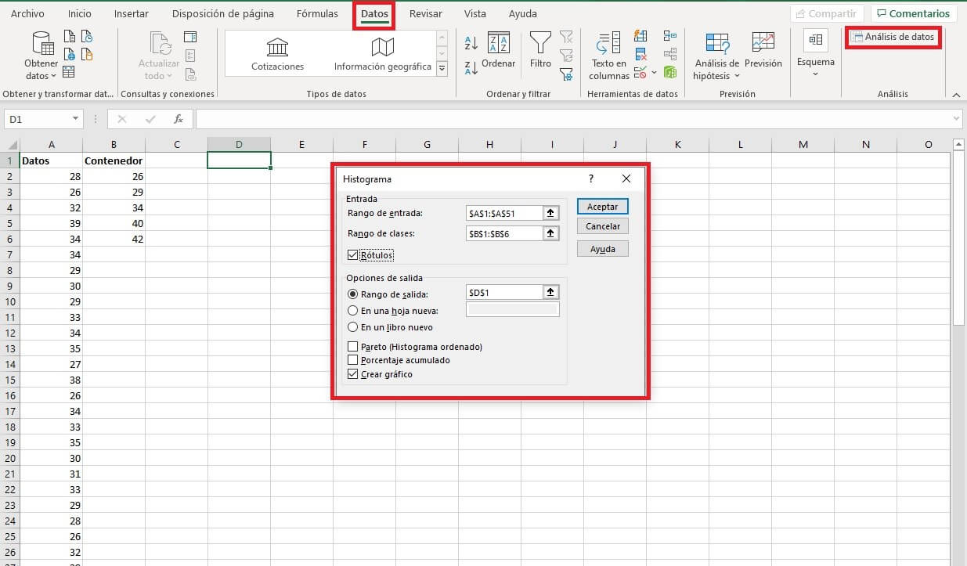
Task: Click Análisis de datos button
Action: (x=893, y=37)
